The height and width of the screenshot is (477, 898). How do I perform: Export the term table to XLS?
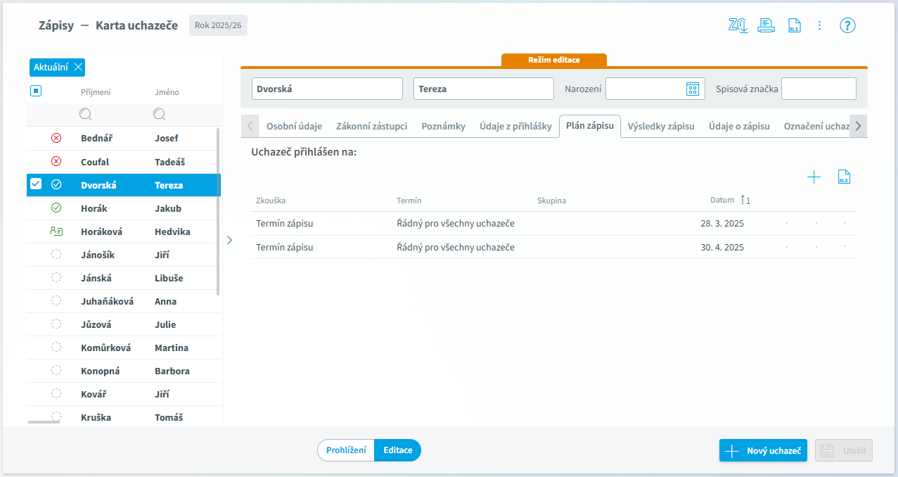pos(845,177)
